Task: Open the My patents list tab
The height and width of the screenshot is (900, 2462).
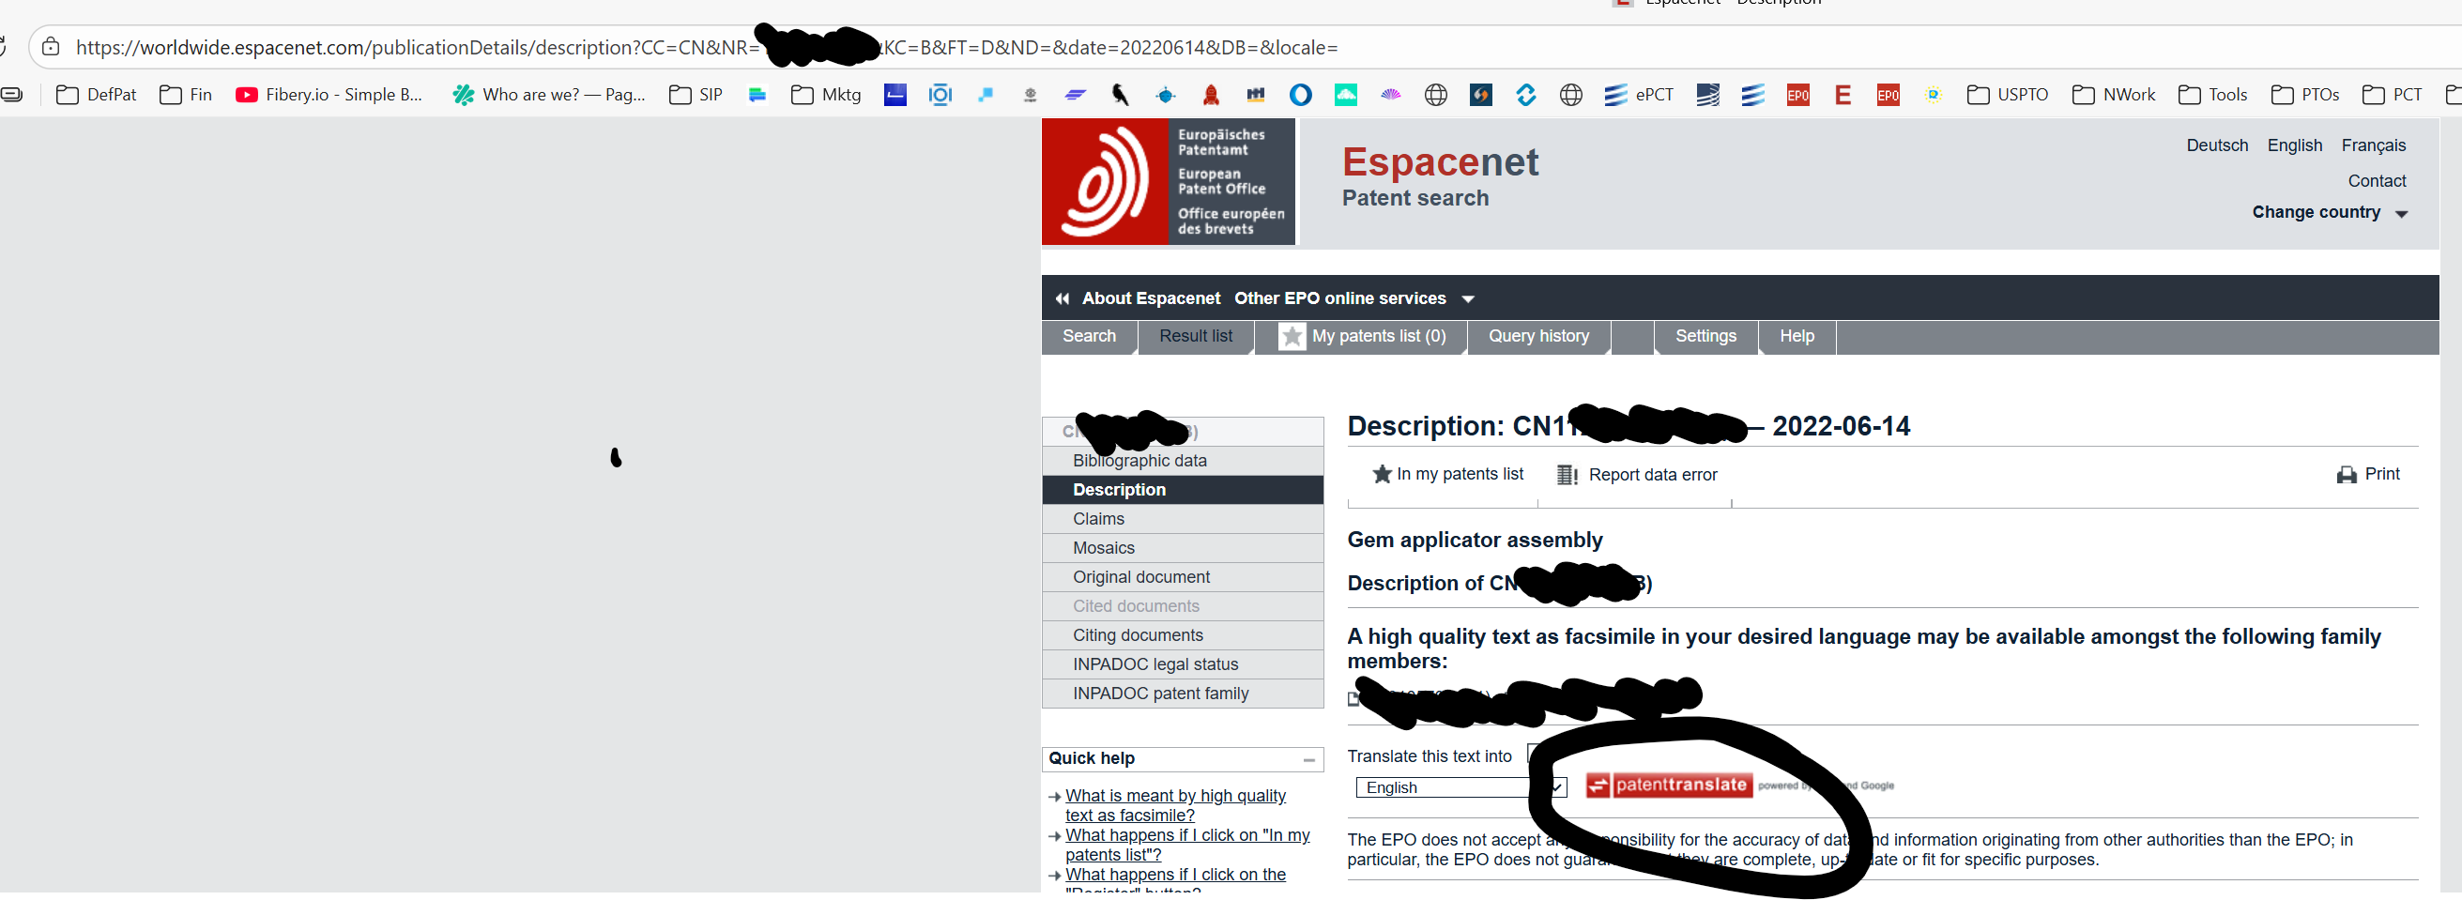Action: [x=1362, y=336]
